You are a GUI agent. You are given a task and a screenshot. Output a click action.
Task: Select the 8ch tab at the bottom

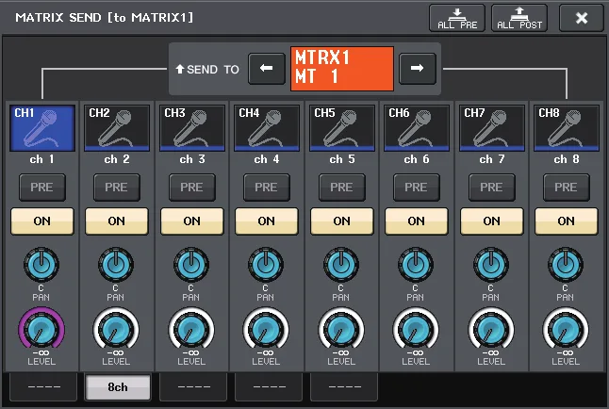(x=118, y=387)
